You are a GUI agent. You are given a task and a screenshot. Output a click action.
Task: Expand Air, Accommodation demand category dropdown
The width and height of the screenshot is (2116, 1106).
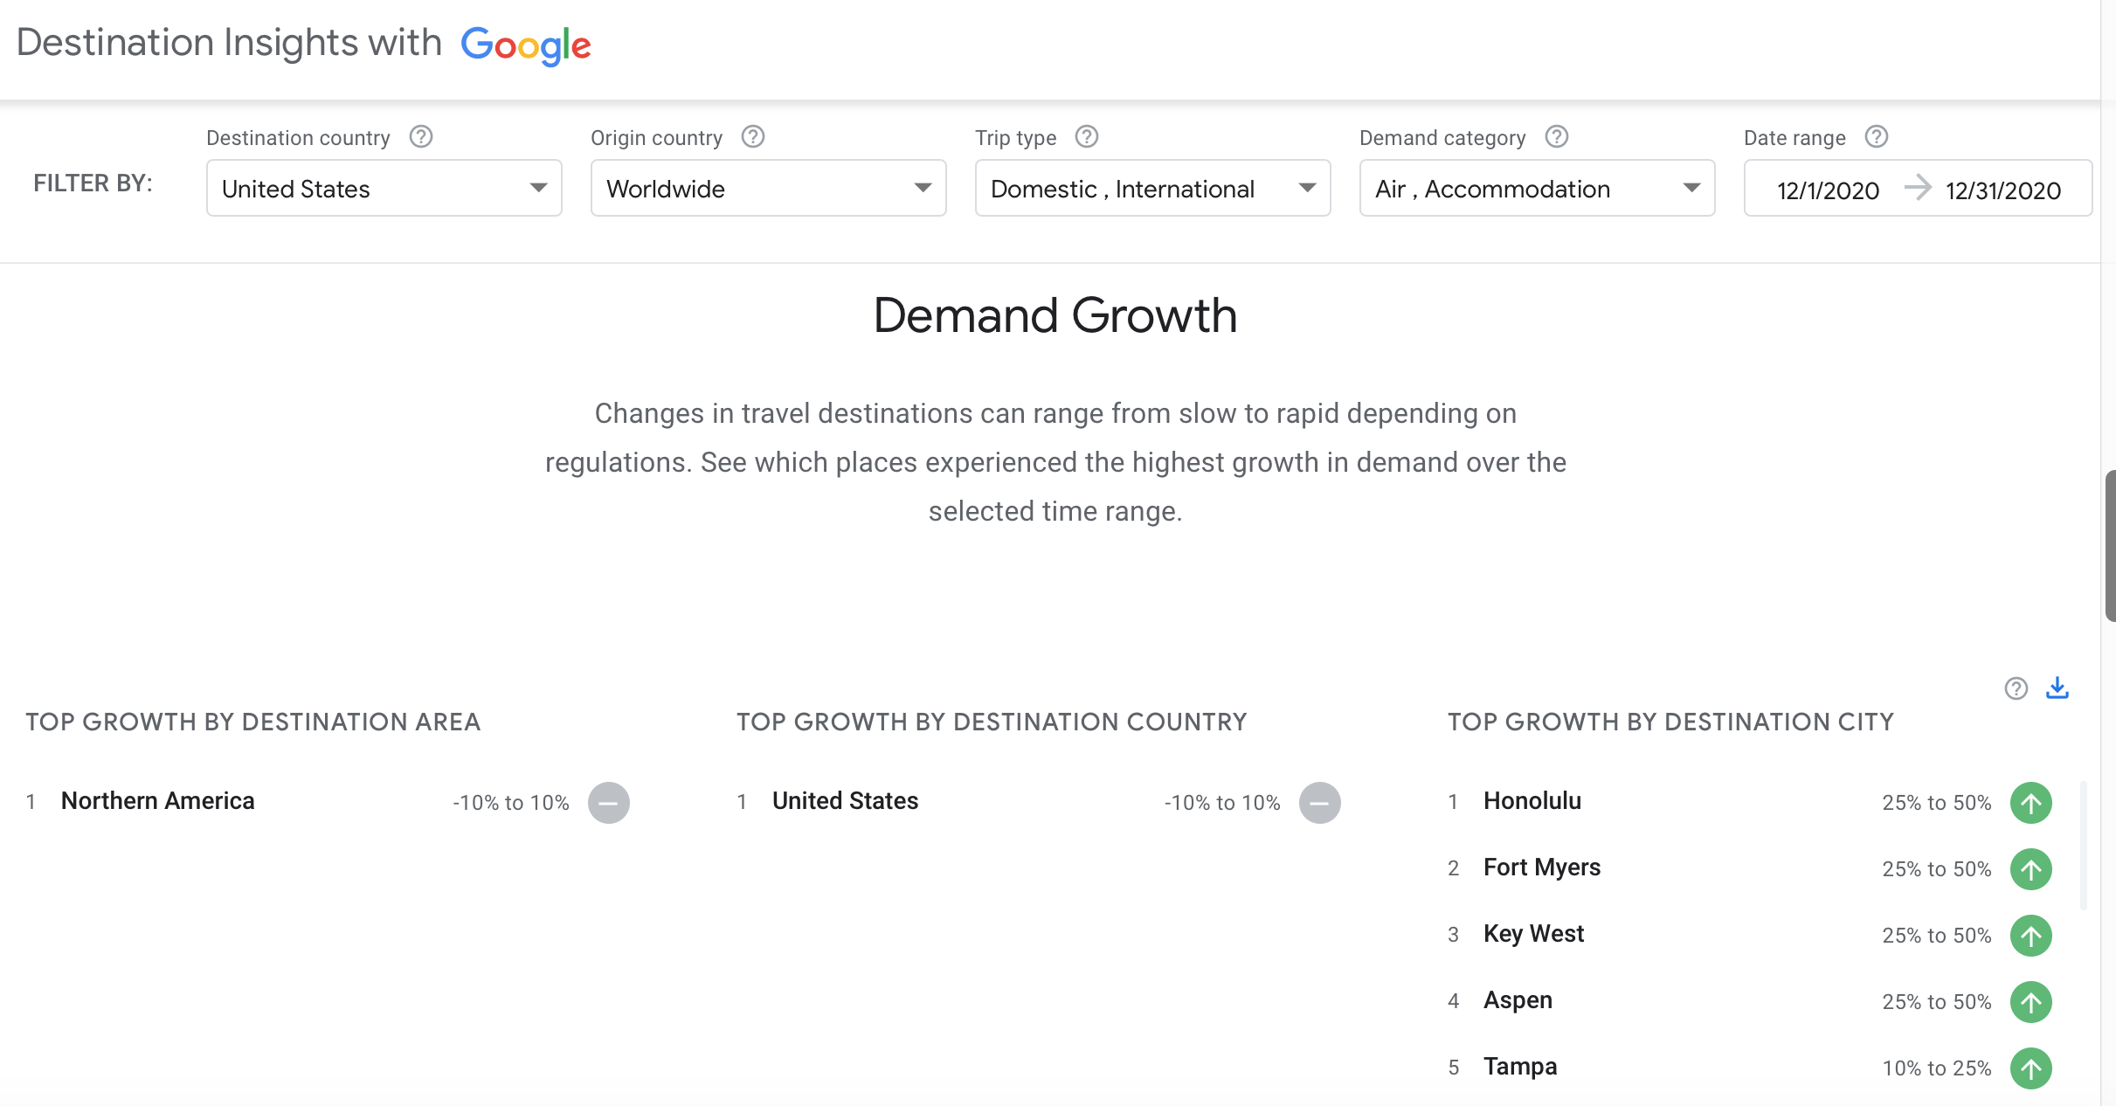pos(1538,189)
